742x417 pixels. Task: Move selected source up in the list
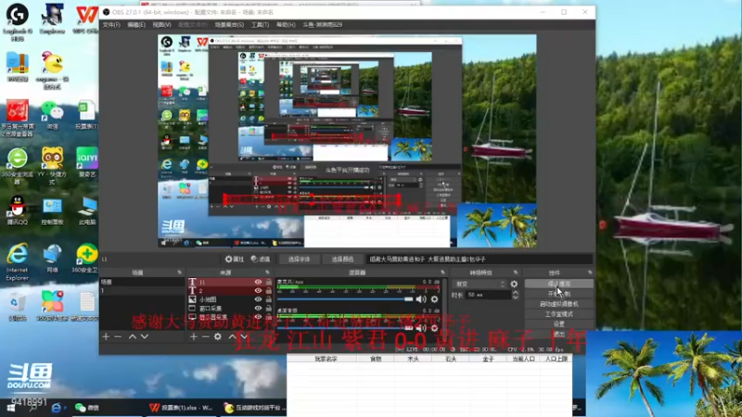tap(232, 336)
